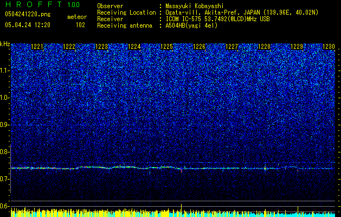Click the 1227 time marker
This screenshot has width=341, height=217.
tap(232, 47)
